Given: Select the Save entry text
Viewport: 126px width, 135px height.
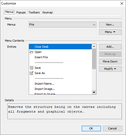Looking at the screenshot, I should pyautogui.click(x=38, y=68).
